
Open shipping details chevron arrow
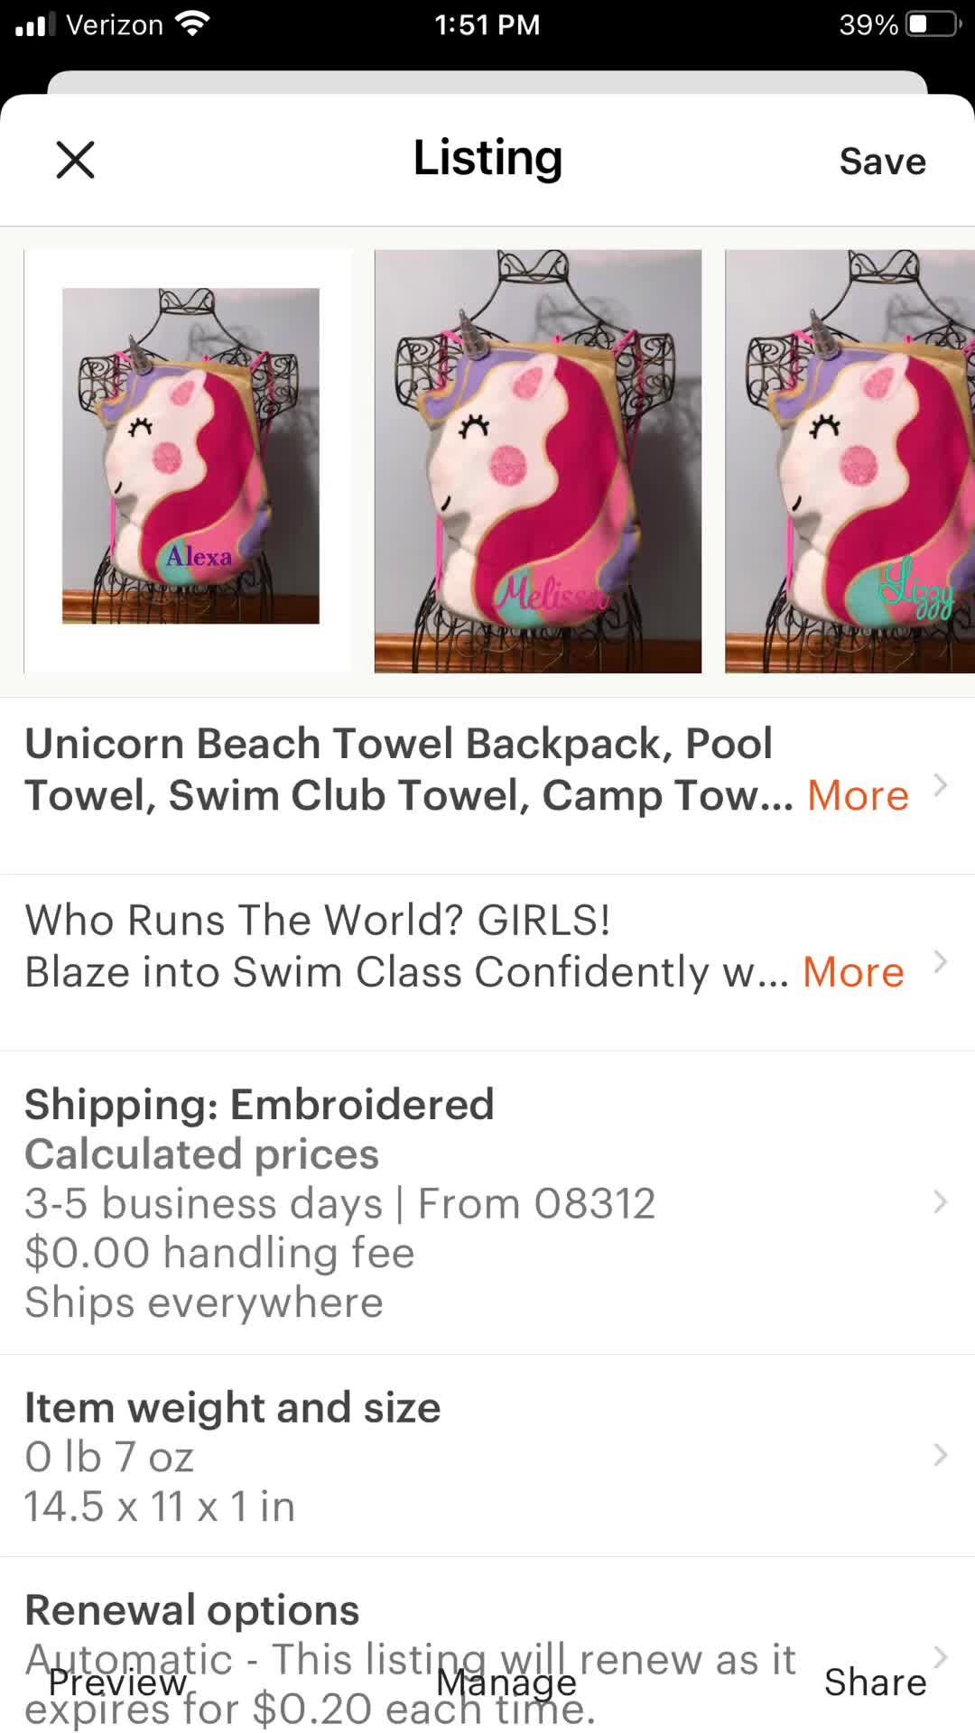[x=940, y=1202]
